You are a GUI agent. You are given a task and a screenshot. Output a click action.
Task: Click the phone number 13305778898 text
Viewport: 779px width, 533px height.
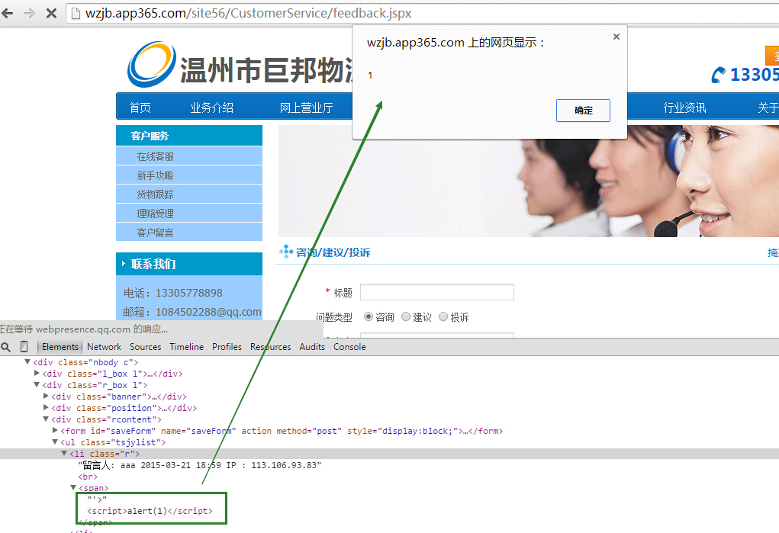pyautogui.click(x=188, y=293)
